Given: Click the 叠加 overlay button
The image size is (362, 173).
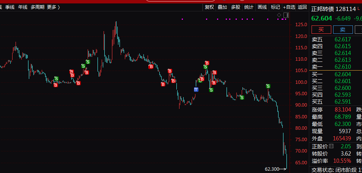Looking at the screenshot, I should (222, 7).
